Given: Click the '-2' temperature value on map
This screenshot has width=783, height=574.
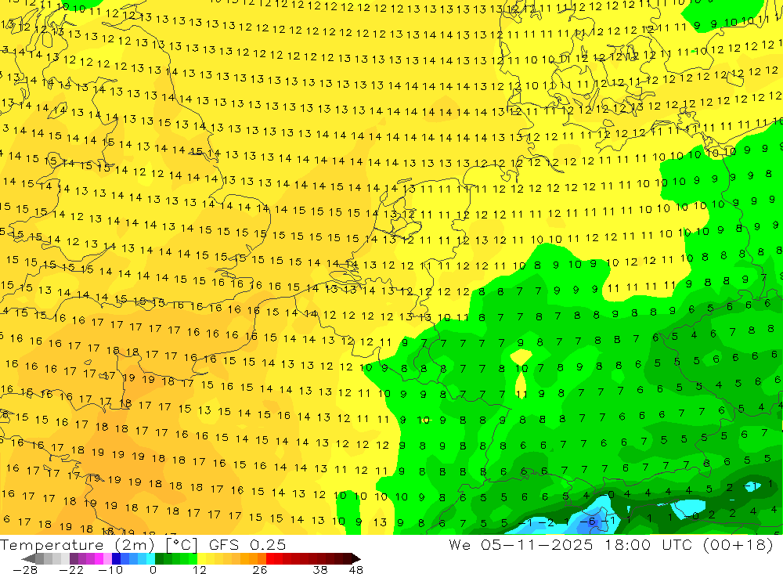Looking at the screenshot, I should point(548,522).
